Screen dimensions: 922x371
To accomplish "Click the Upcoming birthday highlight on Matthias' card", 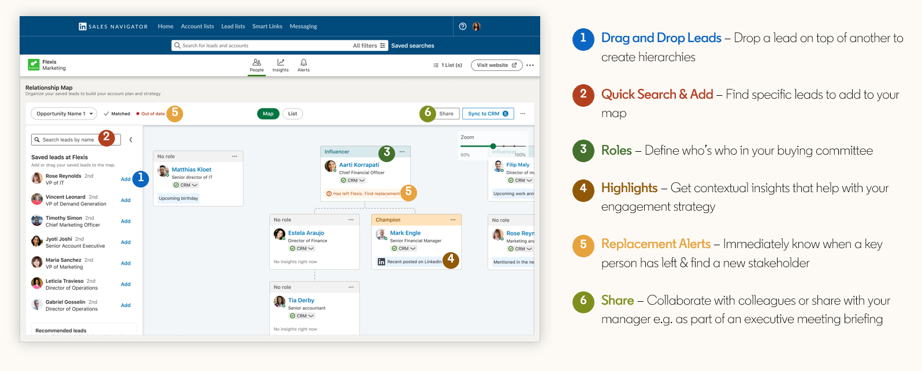I will click(179, 198).
